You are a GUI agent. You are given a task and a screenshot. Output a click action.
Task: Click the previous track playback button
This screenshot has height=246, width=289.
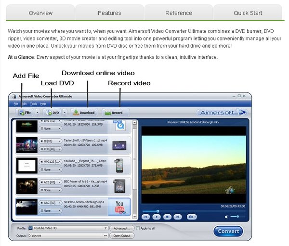tap(145, 217)
